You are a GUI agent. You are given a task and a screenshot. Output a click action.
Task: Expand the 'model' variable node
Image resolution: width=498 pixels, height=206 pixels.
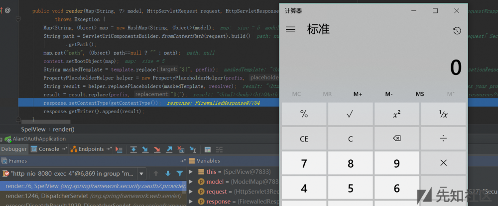(191, 182)
